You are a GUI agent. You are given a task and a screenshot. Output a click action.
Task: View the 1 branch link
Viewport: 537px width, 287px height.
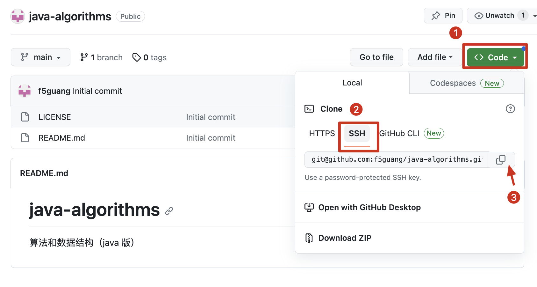(101, 57)
